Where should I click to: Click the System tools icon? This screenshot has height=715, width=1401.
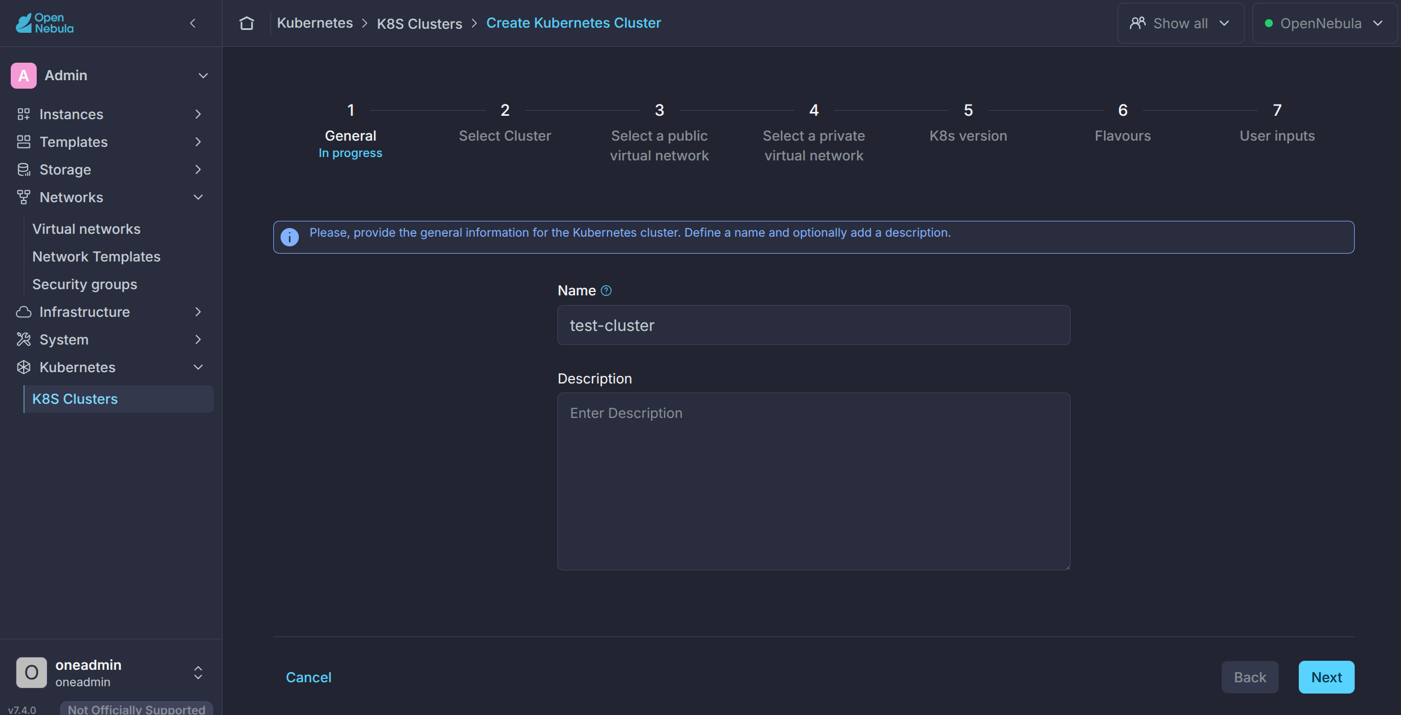pyautogui.click(x=24, y=339)
